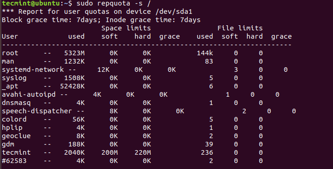Click the speech-dispatcher user name
Viewport: 333px width, 169px height.
(37, 111)
